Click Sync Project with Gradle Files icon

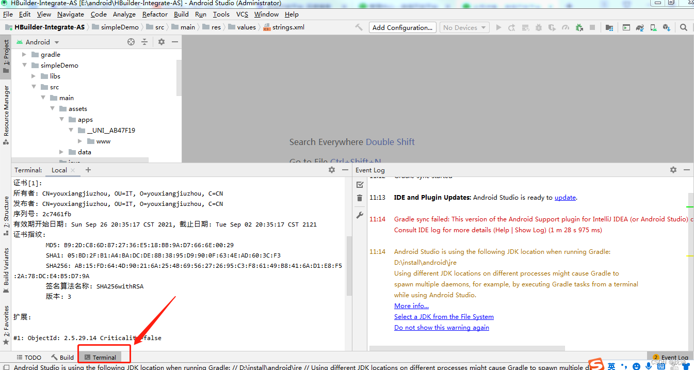(640, 27)
